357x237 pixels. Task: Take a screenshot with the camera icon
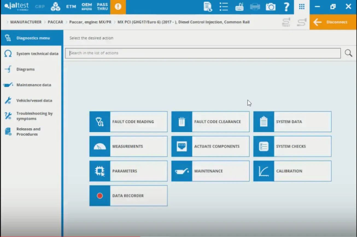coord(271,7)
